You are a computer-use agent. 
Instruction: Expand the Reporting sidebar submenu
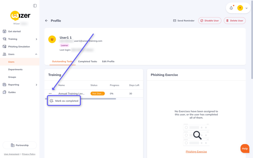coord(36,85)
